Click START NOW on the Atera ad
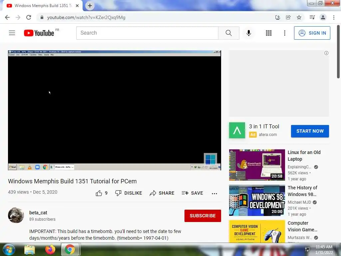Viewport: 341px width, 256px height. (x=310, y=131)
